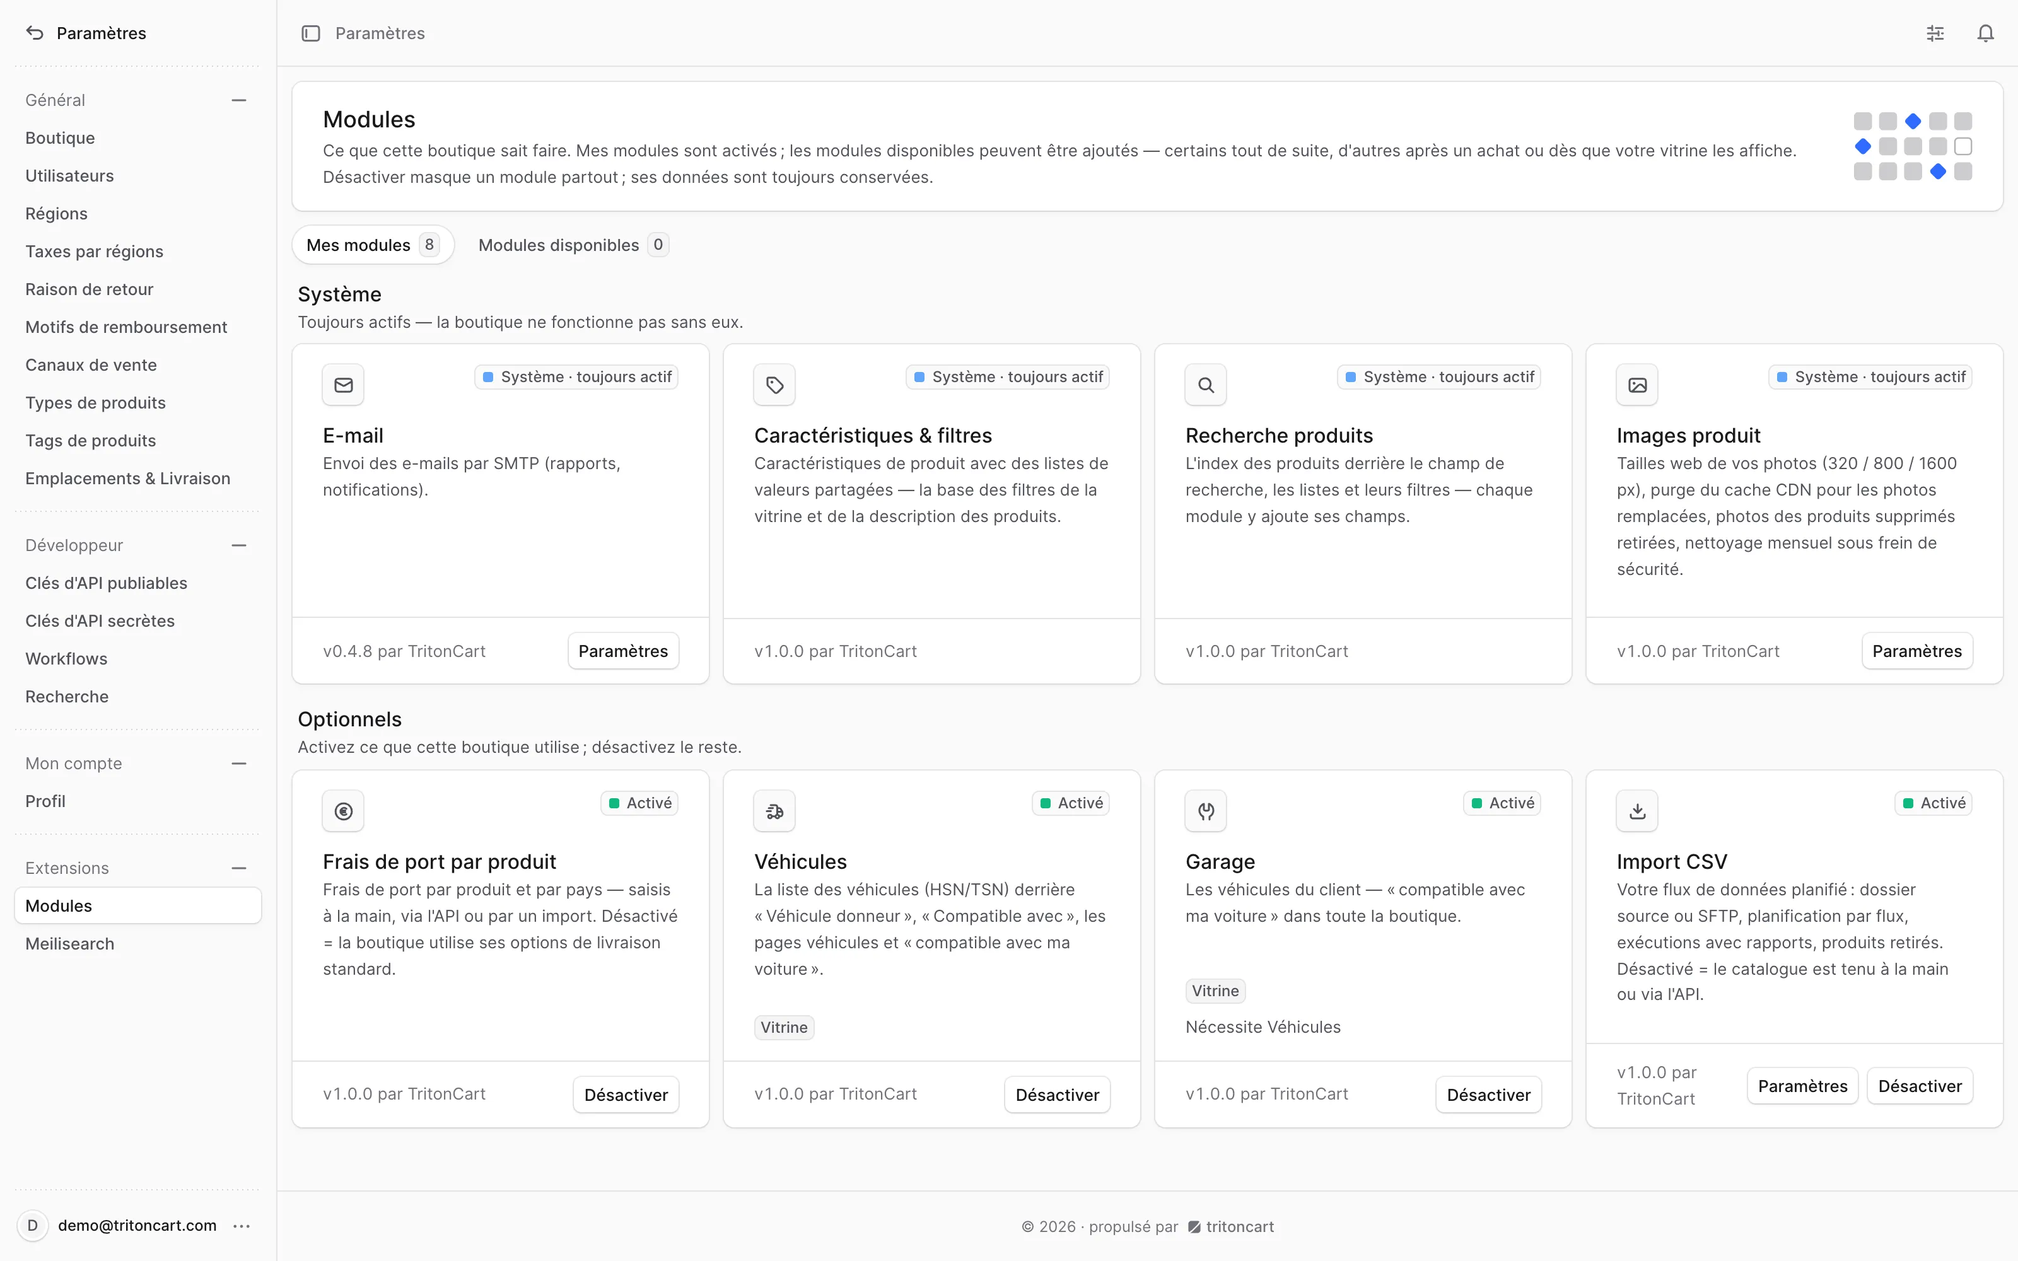This screenshot has width=2018, height=1261.
Task: Open Modules in the sidebar
Action: 137,906
